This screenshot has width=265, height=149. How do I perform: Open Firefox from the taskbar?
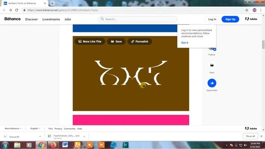click(53, 145)
